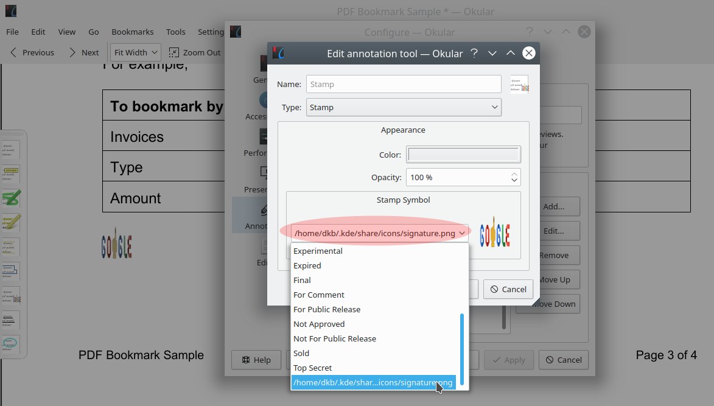Choose Not Approved in the stamp symbol list
This screenshot has width=714, height=406.
pos(318,324)
